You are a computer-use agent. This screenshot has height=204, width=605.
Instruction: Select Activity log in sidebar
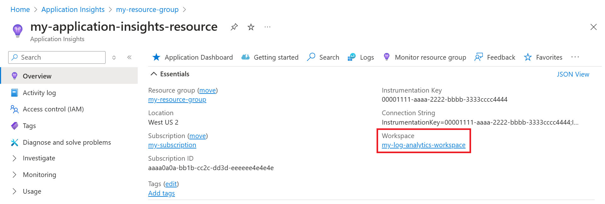[x=39, y=93]
